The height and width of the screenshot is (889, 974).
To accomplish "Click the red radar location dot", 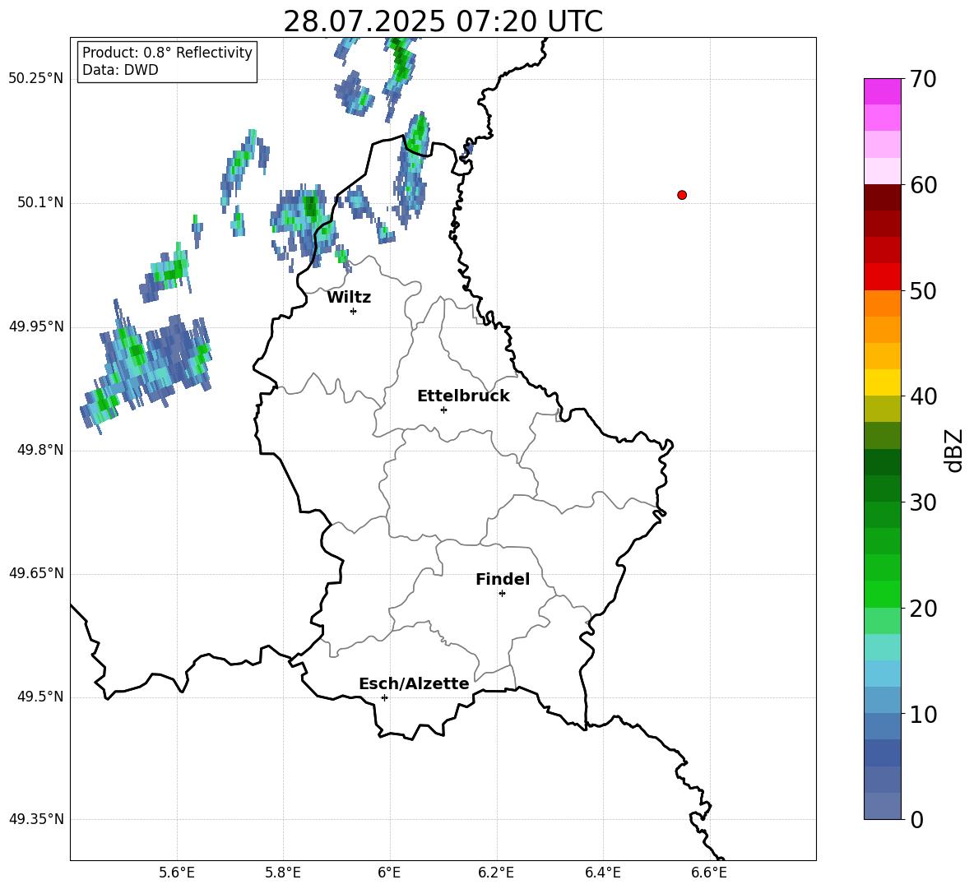I will point(682,195).
